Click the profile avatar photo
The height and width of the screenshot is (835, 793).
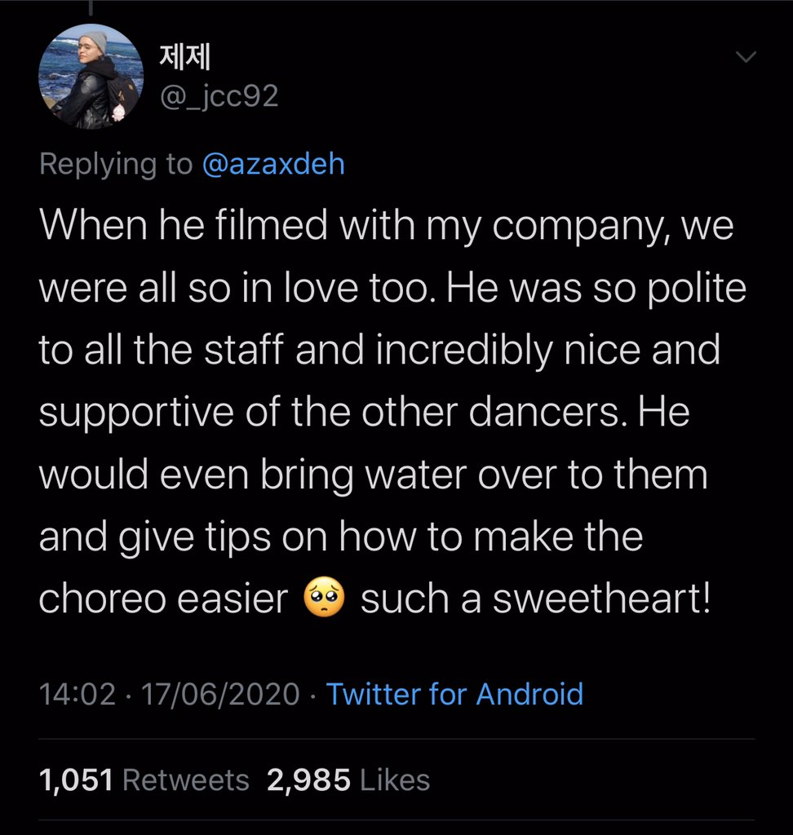pos(91,76)
